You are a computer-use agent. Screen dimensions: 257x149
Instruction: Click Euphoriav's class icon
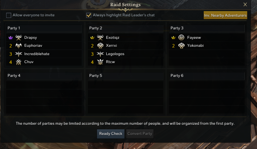click(19, 46)
